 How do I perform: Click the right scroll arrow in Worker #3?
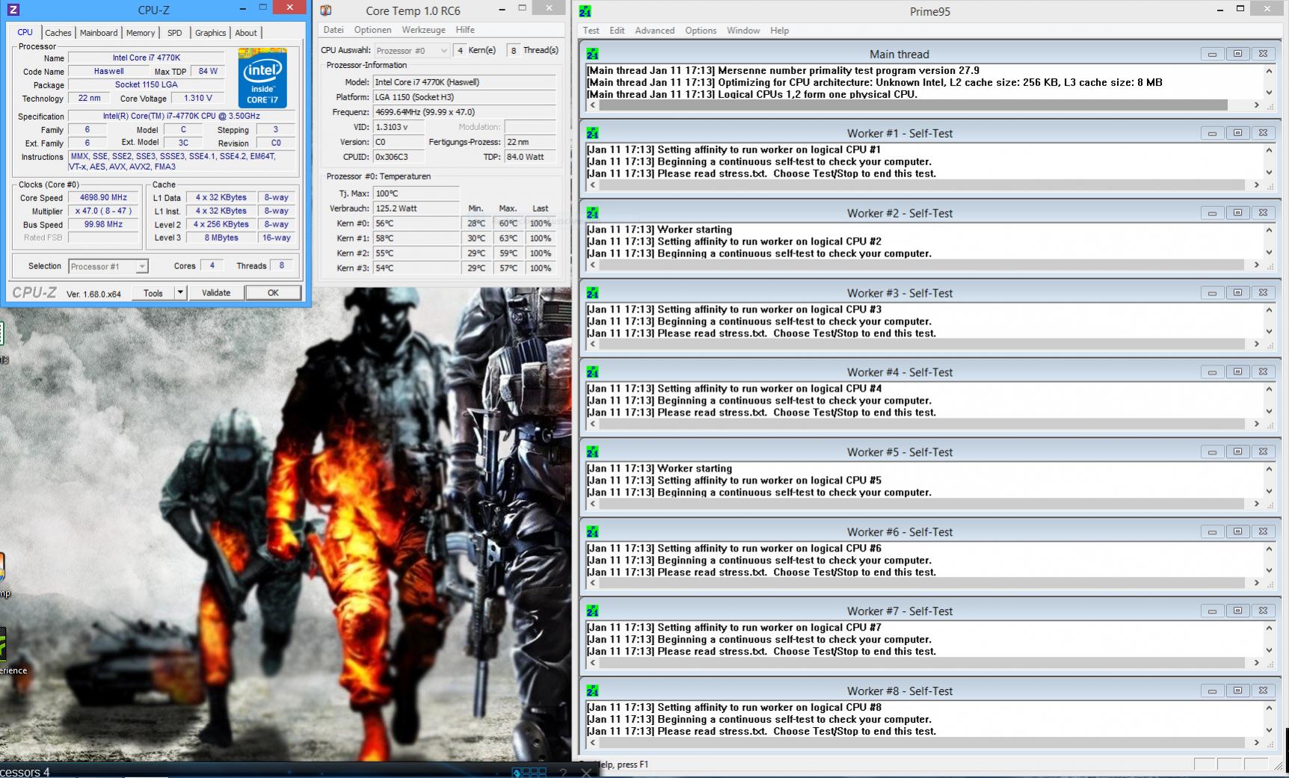point(1257,345)
